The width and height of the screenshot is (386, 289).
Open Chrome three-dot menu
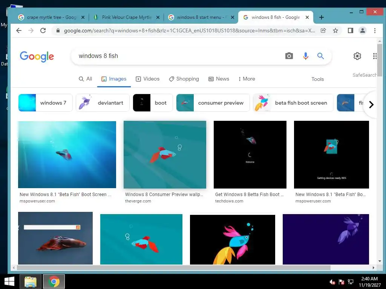pos(375,30)
